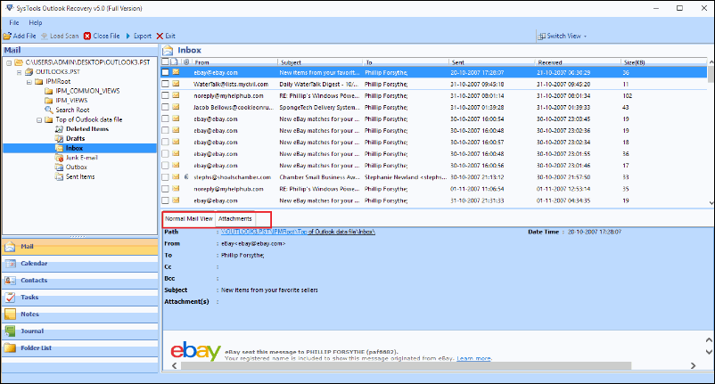The width and height of the screenshot is (715, 384).
Task: Click email list scroll down arrow
Action: (x=711, y=203)
